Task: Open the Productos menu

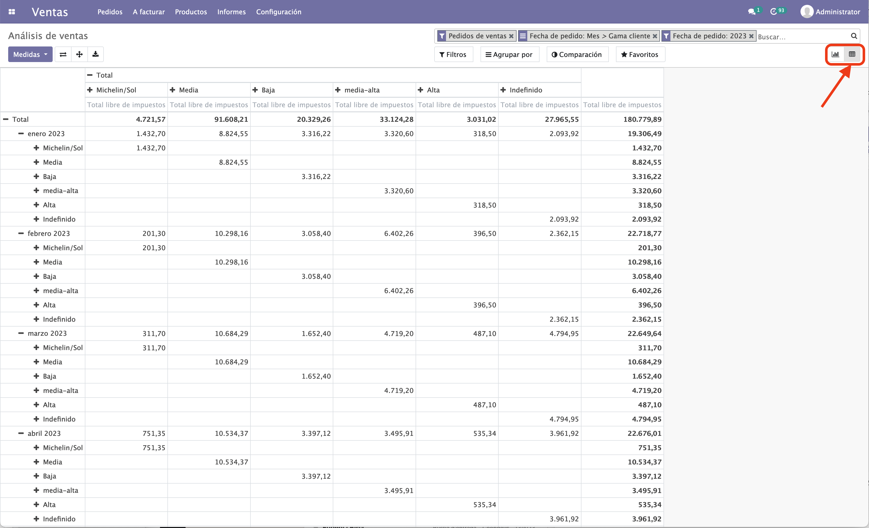Action: coord(191,12)
